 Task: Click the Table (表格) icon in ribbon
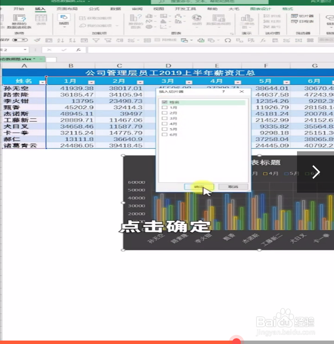click(41, 20)
